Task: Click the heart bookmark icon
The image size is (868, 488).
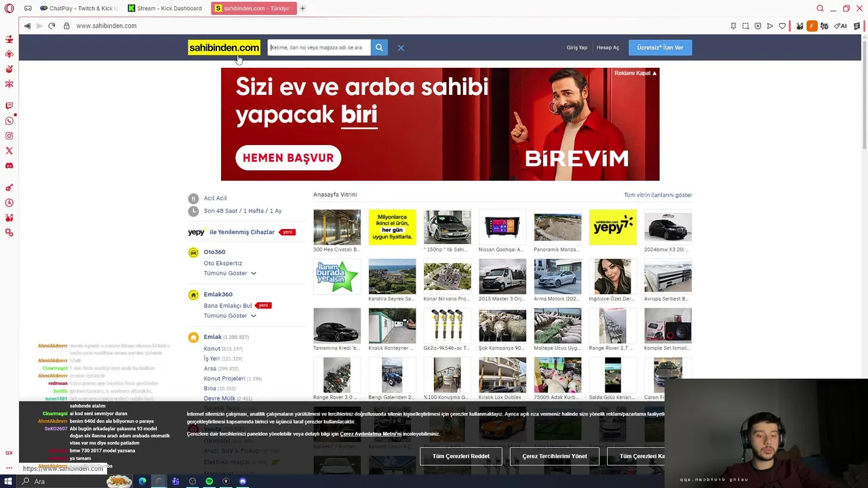Action: point(782,26)
